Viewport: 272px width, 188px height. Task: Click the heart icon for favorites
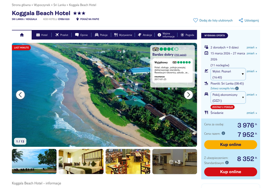[x=195, y=20]
